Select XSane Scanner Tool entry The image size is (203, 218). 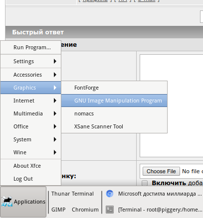(114, 126)
